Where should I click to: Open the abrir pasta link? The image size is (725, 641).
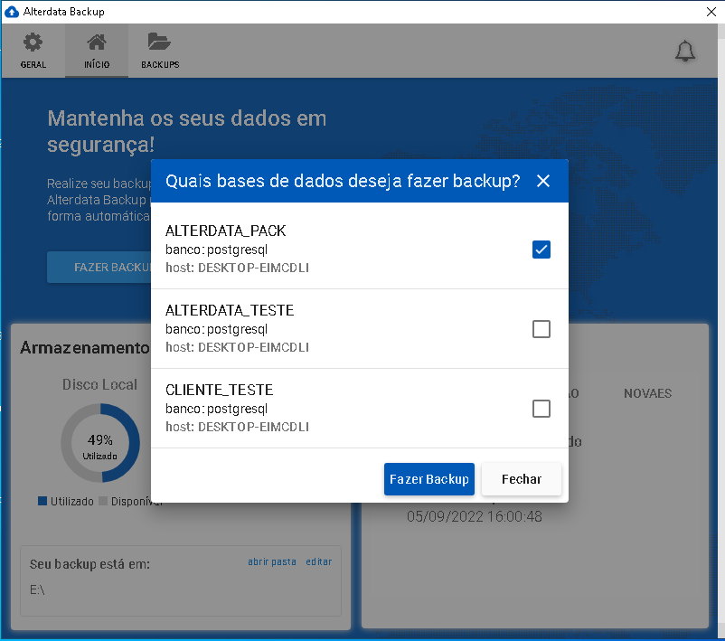click(x=272, y=561)
